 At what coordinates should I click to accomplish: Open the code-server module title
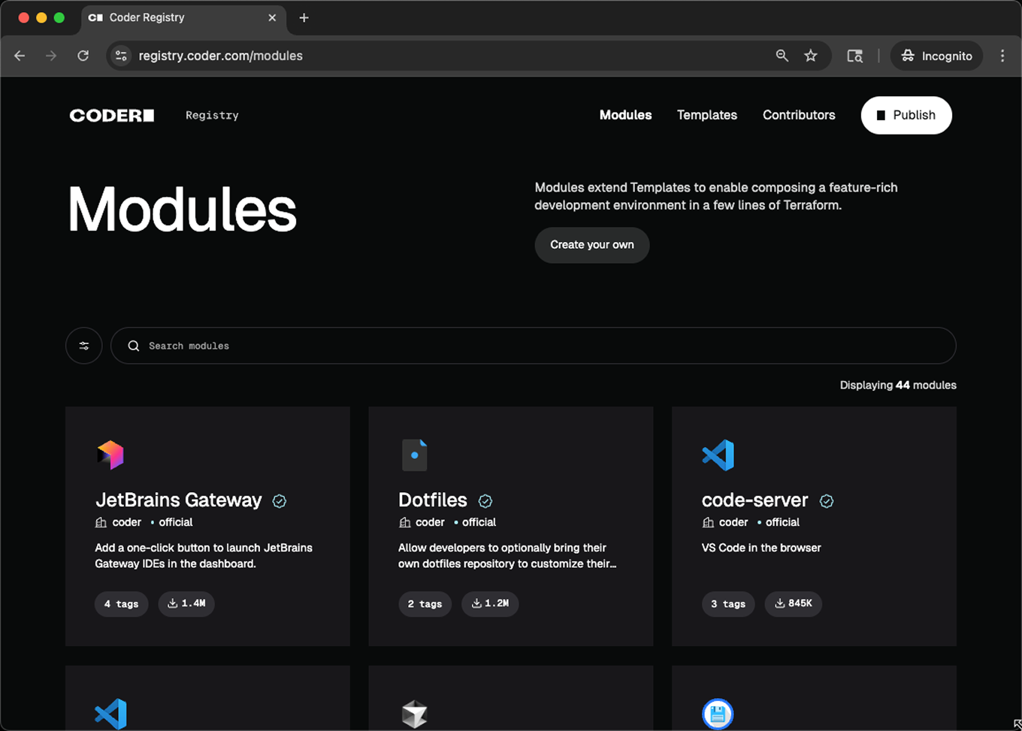tap(755, 500)
